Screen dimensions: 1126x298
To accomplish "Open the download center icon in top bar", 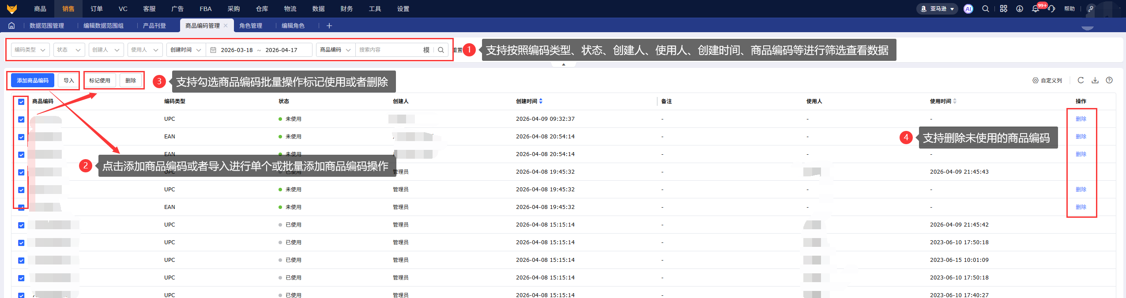I will pos(1020,9).
